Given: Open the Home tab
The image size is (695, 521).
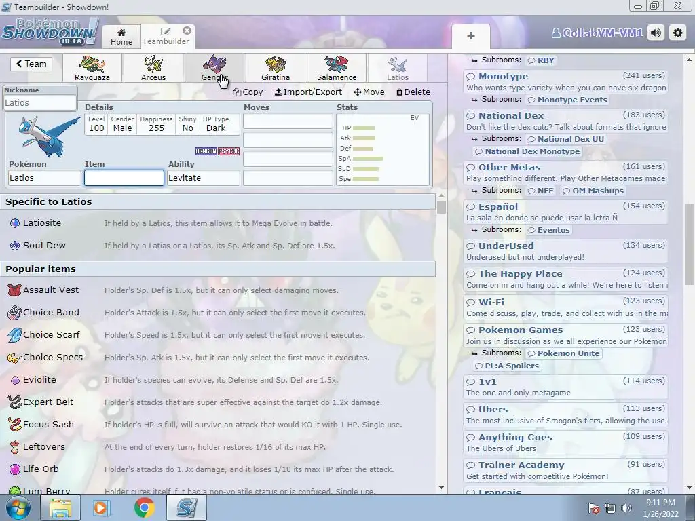Looking at the screenshot, I should [121, 37].
